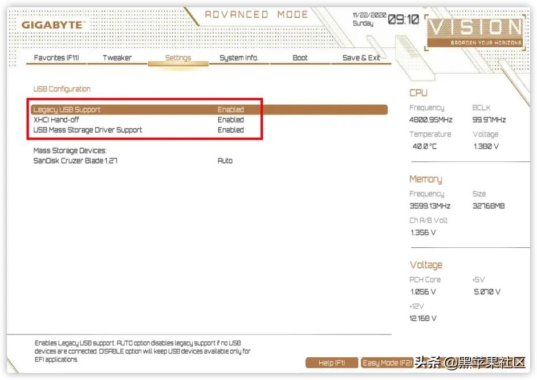The height and width of the screenshot is (380, 537).
Task: Click the Memory section header
Action: [425, 179]
